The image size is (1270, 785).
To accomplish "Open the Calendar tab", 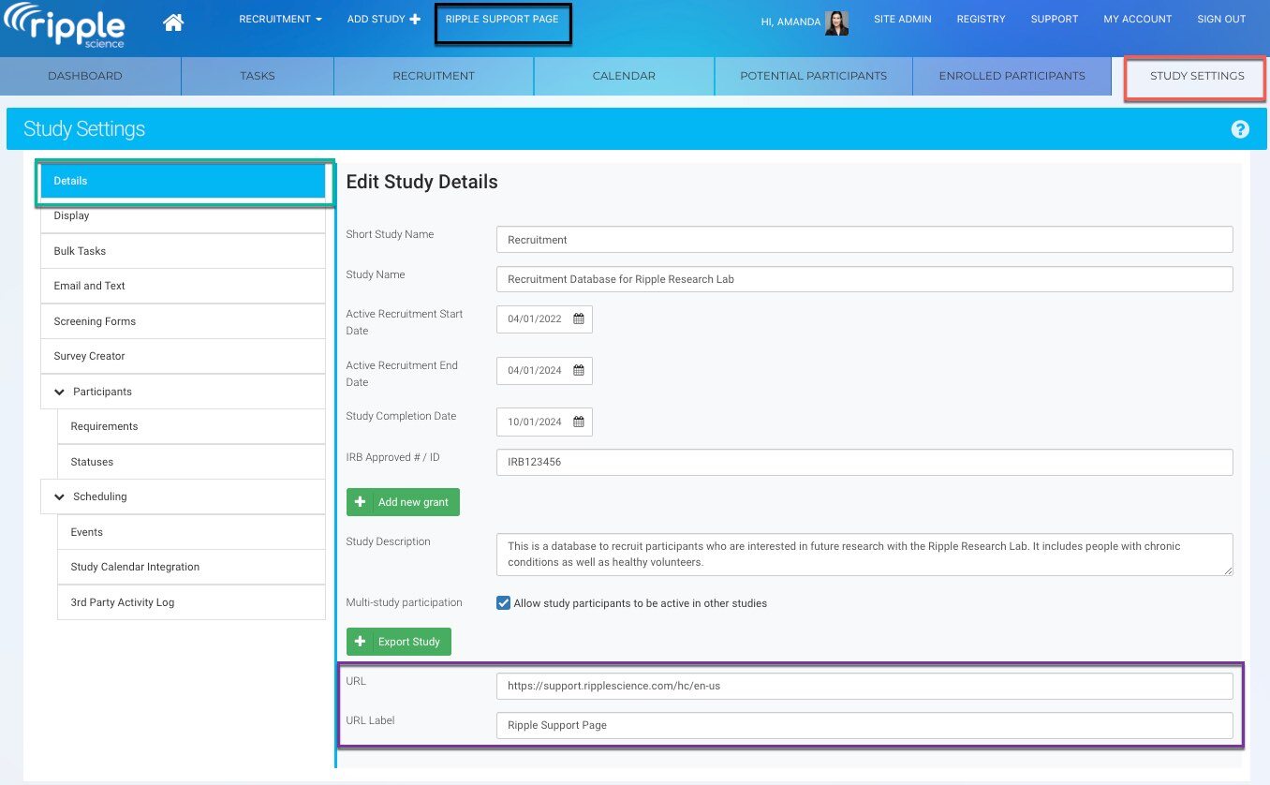I will 624,76.
